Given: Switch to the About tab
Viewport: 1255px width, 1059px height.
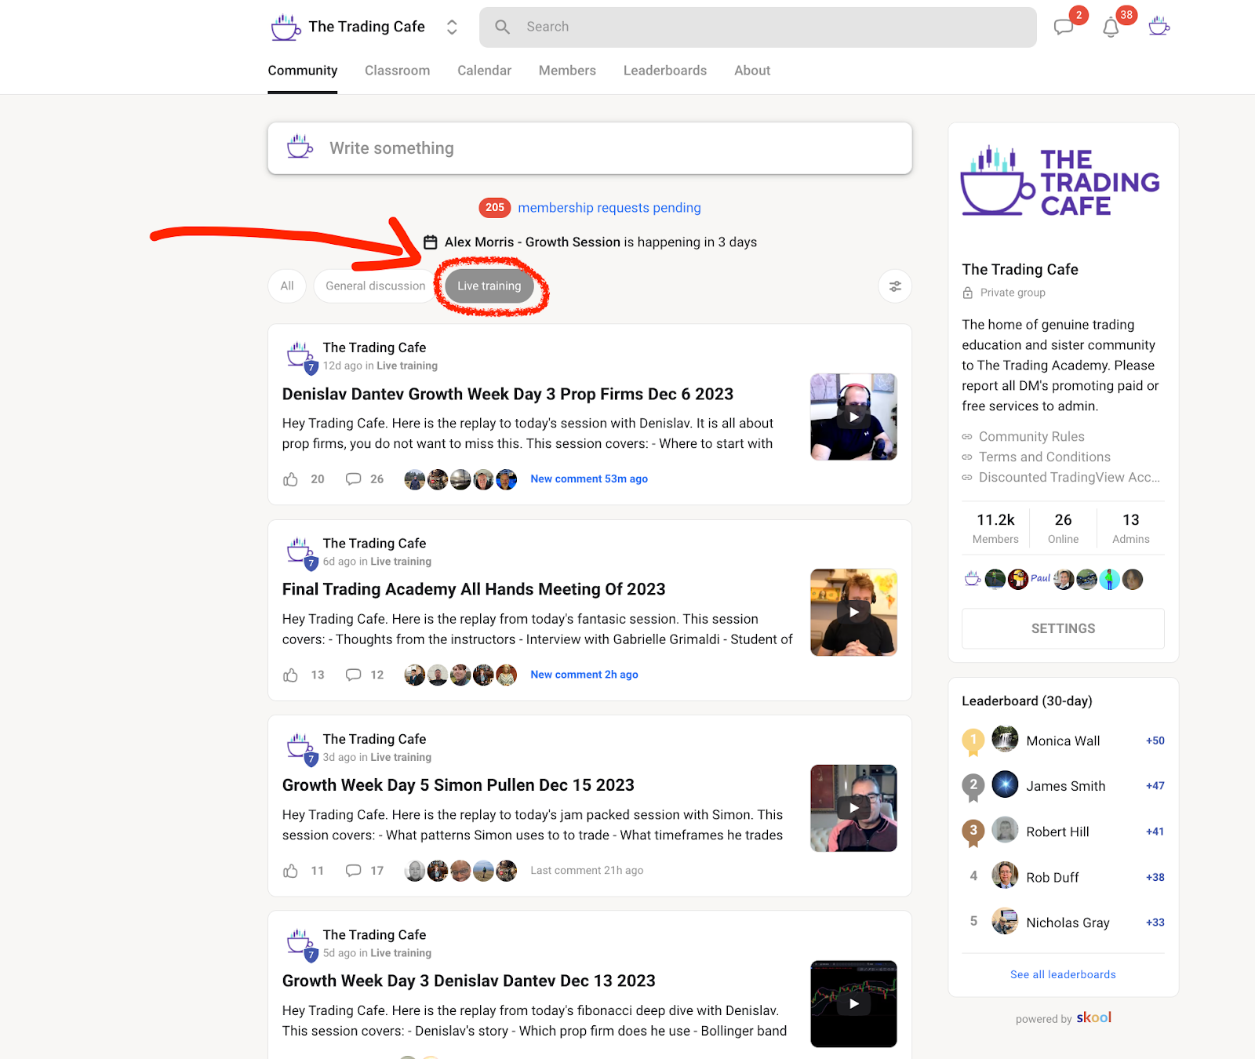Looking at the screenshot, I should click(752, 71).
